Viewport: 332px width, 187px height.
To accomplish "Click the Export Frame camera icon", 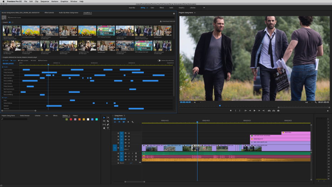I will (x=278, y=110).
